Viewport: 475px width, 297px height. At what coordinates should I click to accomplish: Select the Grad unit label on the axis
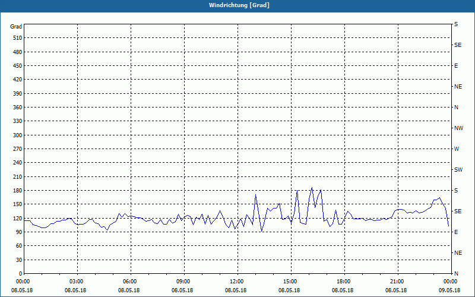point(16,27)
